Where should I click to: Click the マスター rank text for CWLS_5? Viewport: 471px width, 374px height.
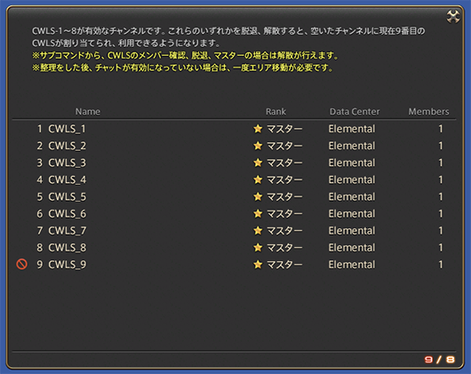(284, 197)
